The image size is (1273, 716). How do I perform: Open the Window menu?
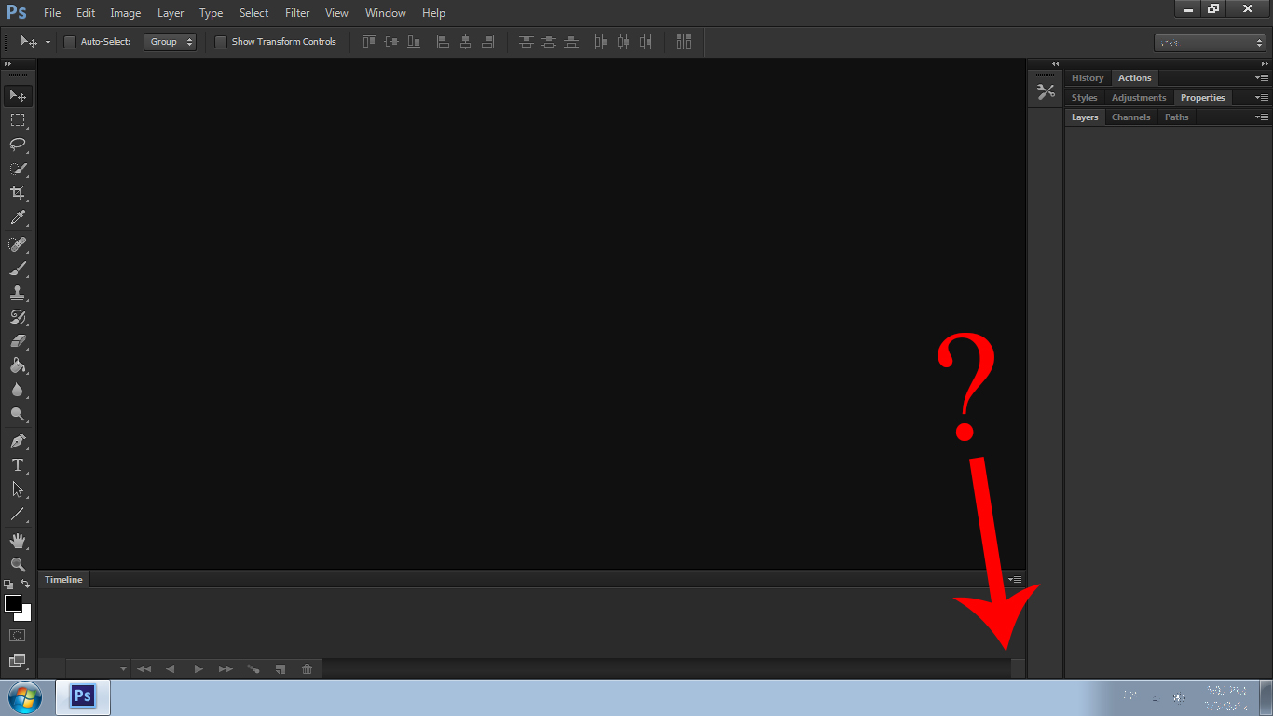pos(386,13)
